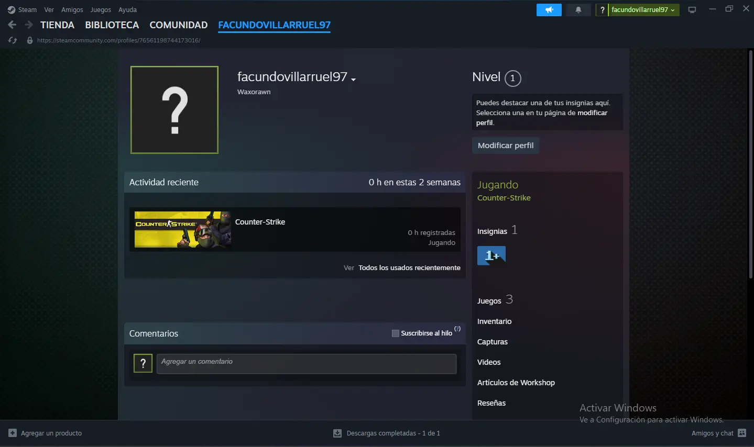Open the Capturas link
The width and height of the screenshot is (754, 447).
pyautogui.click(x=493, y=342)
